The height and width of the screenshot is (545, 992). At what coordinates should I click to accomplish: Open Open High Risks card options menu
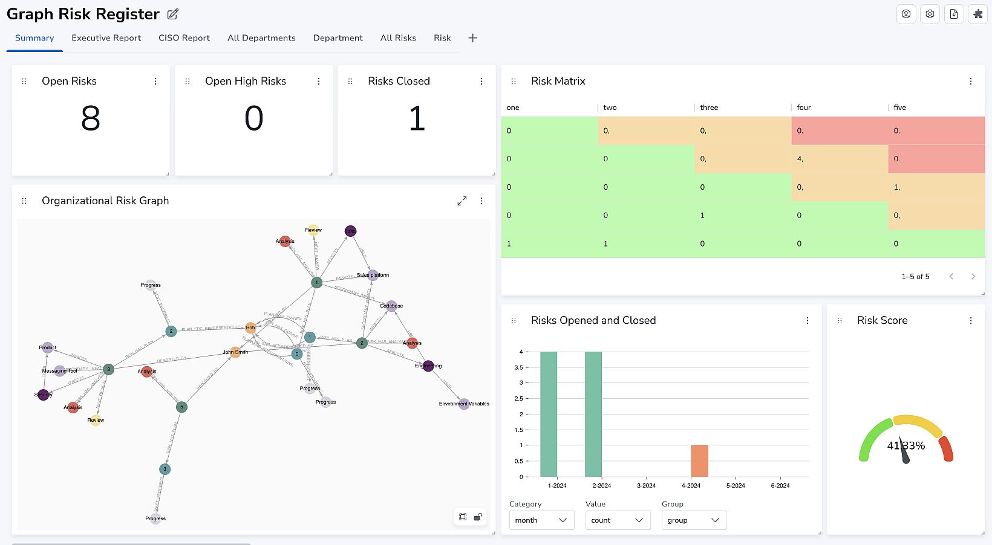tap(319, 81)
